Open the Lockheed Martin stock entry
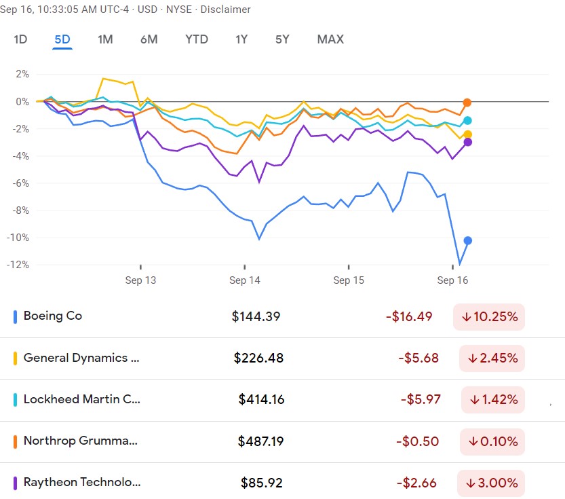 pyautogui.click(x=81, y=400)
